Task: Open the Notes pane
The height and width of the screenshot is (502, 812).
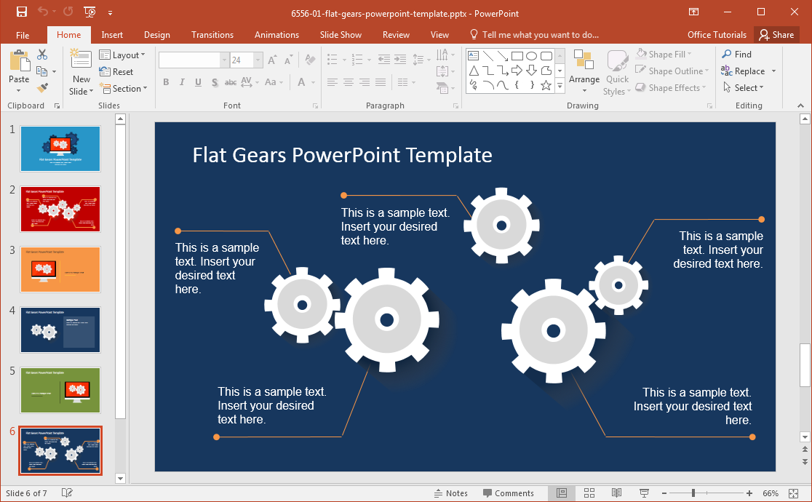Action: point(450,493)
